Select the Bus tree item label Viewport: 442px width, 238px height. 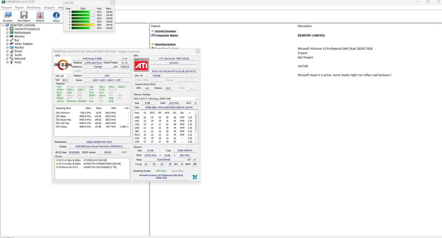tap(17, 40)
